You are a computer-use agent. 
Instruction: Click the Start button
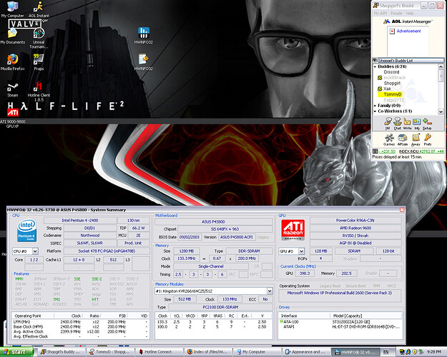pyautogui.click(x=16, y=352)
